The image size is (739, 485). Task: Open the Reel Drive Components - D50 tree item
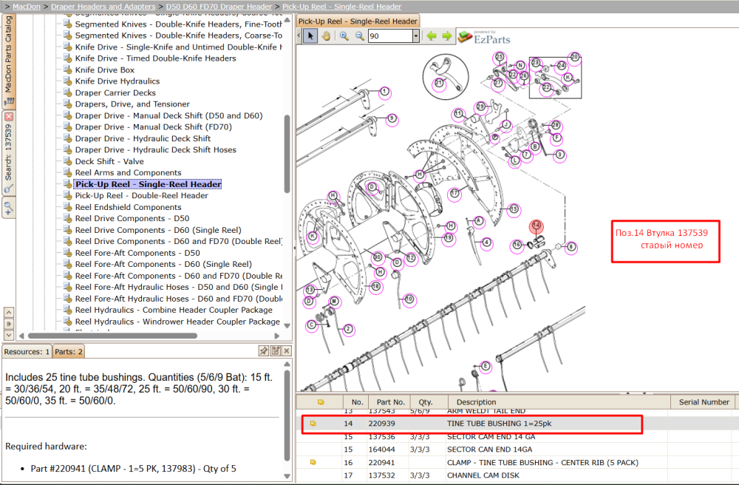[132, 218]
